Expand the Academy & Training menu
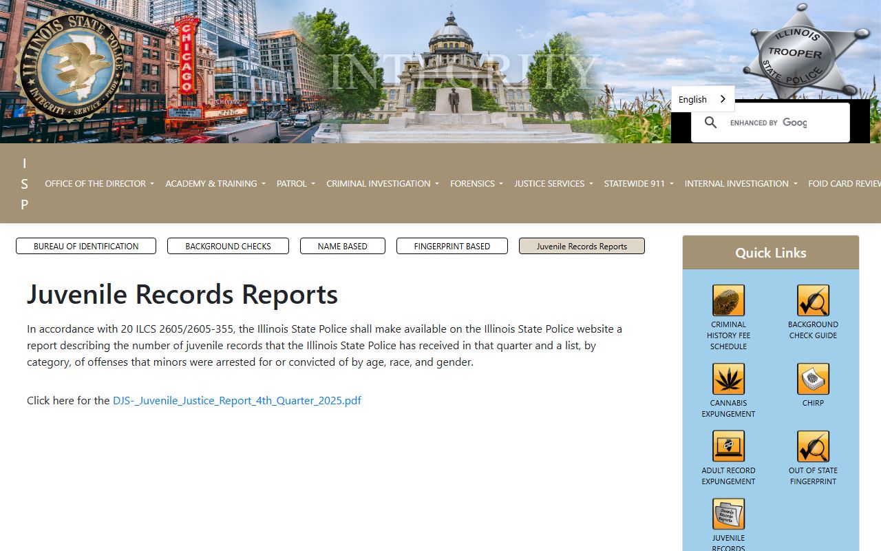Screen dimensions: 881x551 (x=215, y=183)
